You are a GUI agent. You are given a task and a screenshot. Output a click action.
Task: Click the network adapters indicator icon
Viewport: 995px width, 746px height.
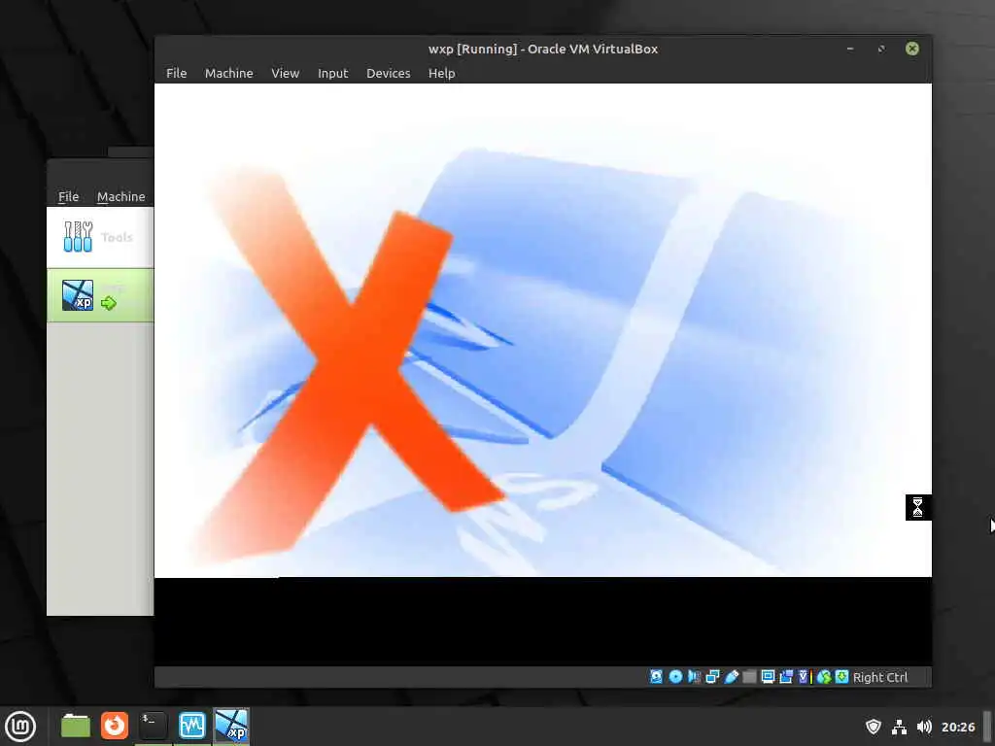point(712,677)
